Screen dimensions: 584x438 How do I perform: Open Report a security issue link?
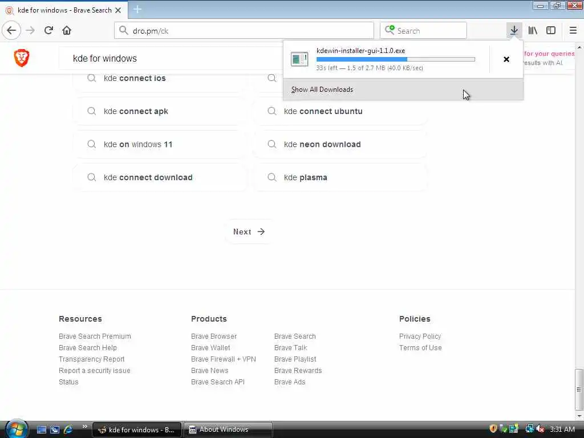94,371
